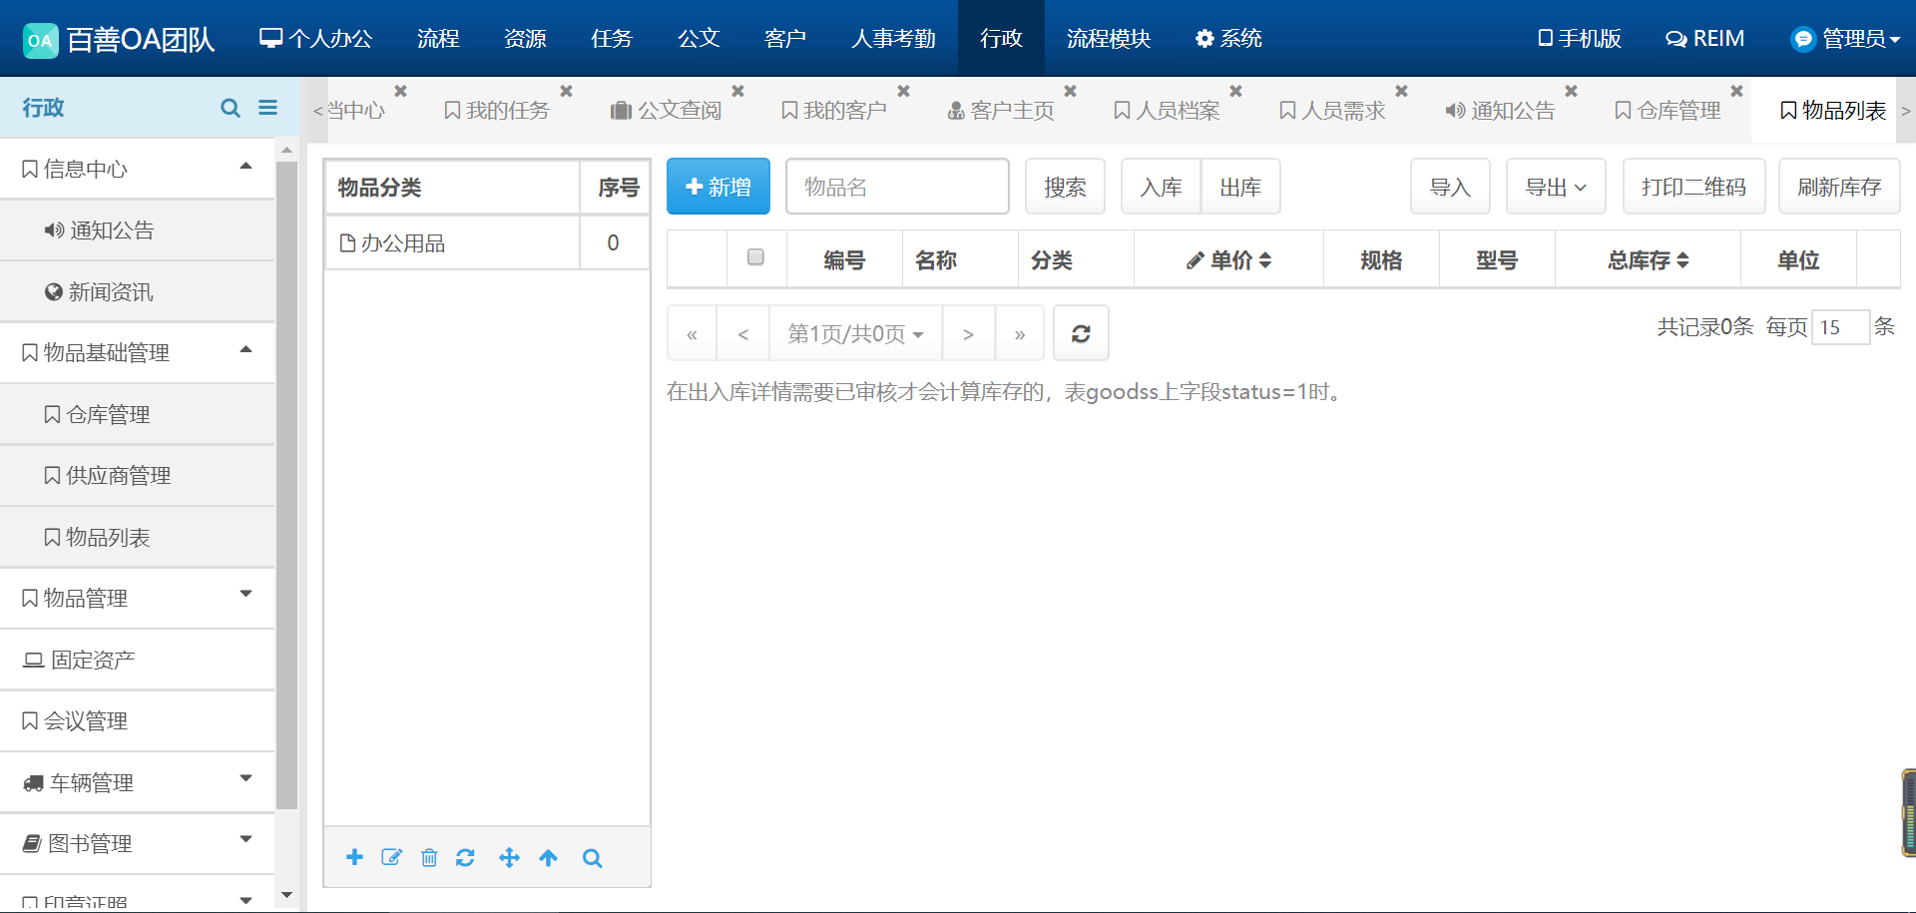
Task: Click the up arrow icon in category toolbar
Action: point(548,858)
